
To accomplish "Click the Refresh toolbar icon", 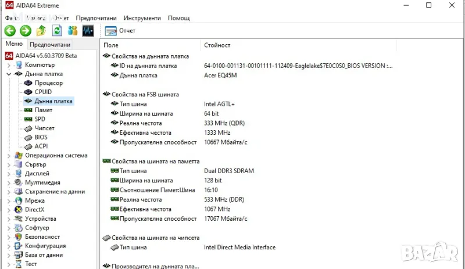I will click(57, 31).
